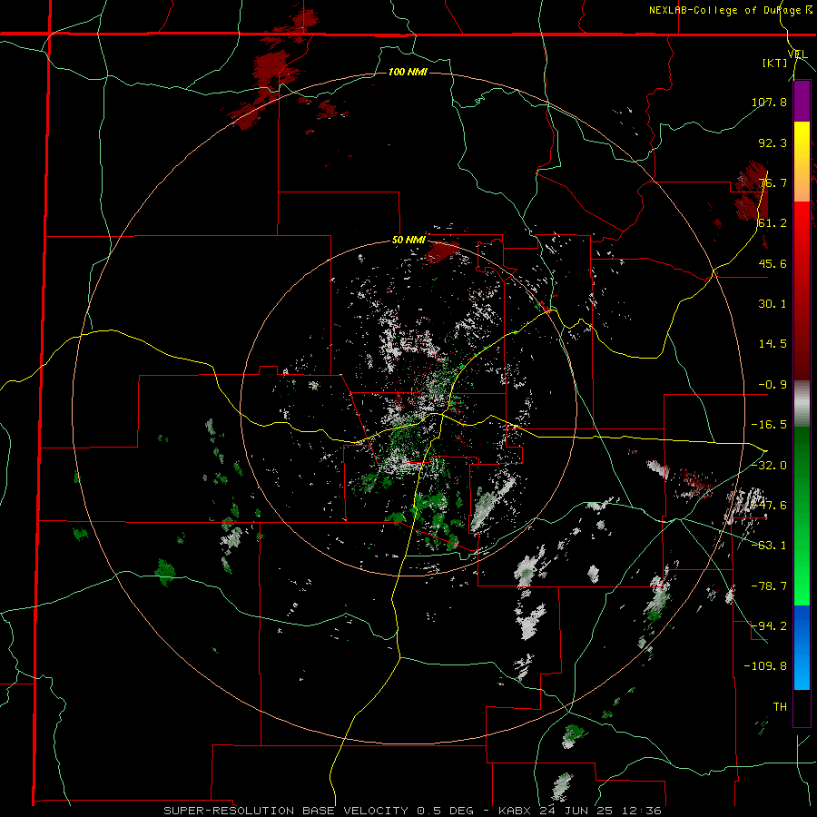Click the [KT] units label
This screenshot has width=817, height=817.
click(775, 63)
